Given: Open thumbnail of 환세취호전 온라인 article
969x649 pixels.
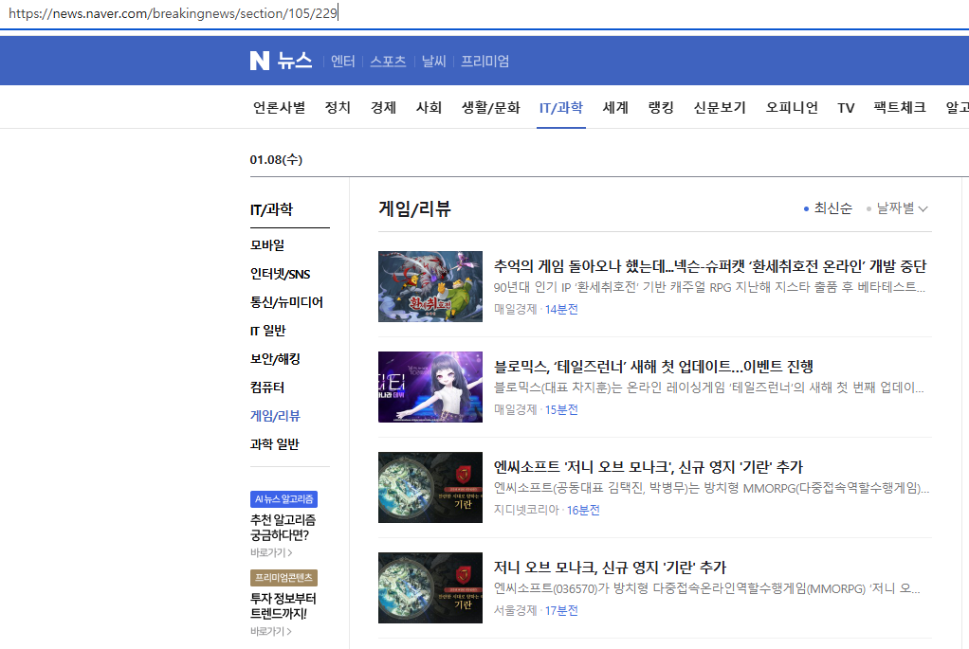Looking at the screenshot, I should [430, 286].
